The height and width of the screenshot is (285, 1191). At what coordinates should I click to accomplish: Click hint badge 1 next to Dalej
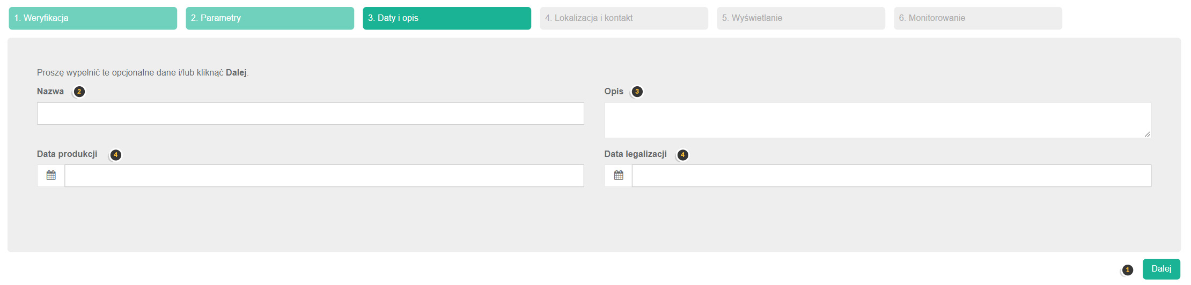1127,270
